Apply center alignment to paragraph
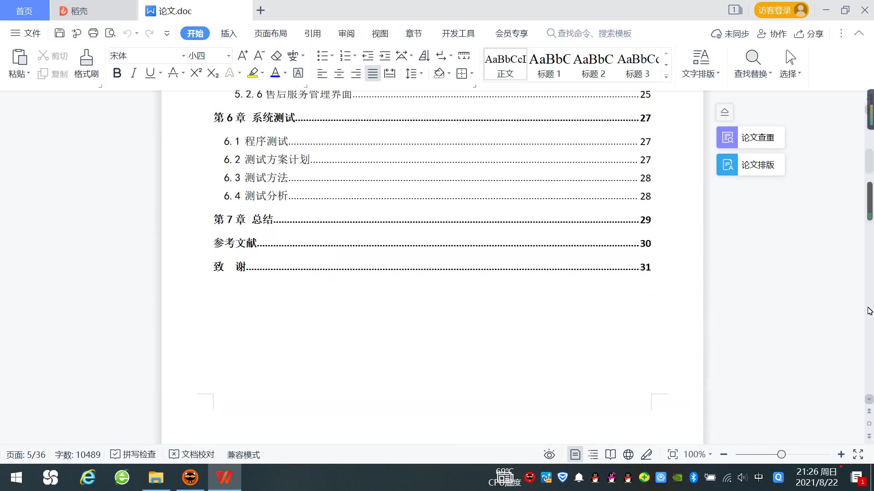 (x=339, y=74)
